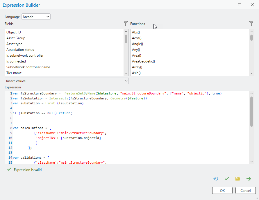259x200 pixels.
Task: Select the Is subnetwork controller field
Action: (25, 56)
